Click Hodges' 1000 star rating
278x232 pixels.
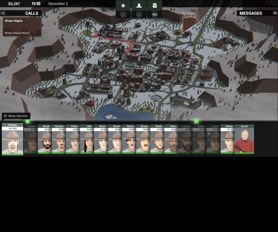pyautogui.click(x=13, y=129)
